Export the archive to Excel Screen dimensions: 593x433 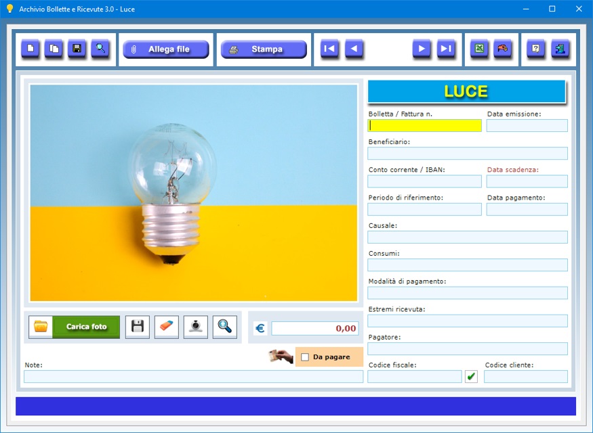(x=479, y=49)
